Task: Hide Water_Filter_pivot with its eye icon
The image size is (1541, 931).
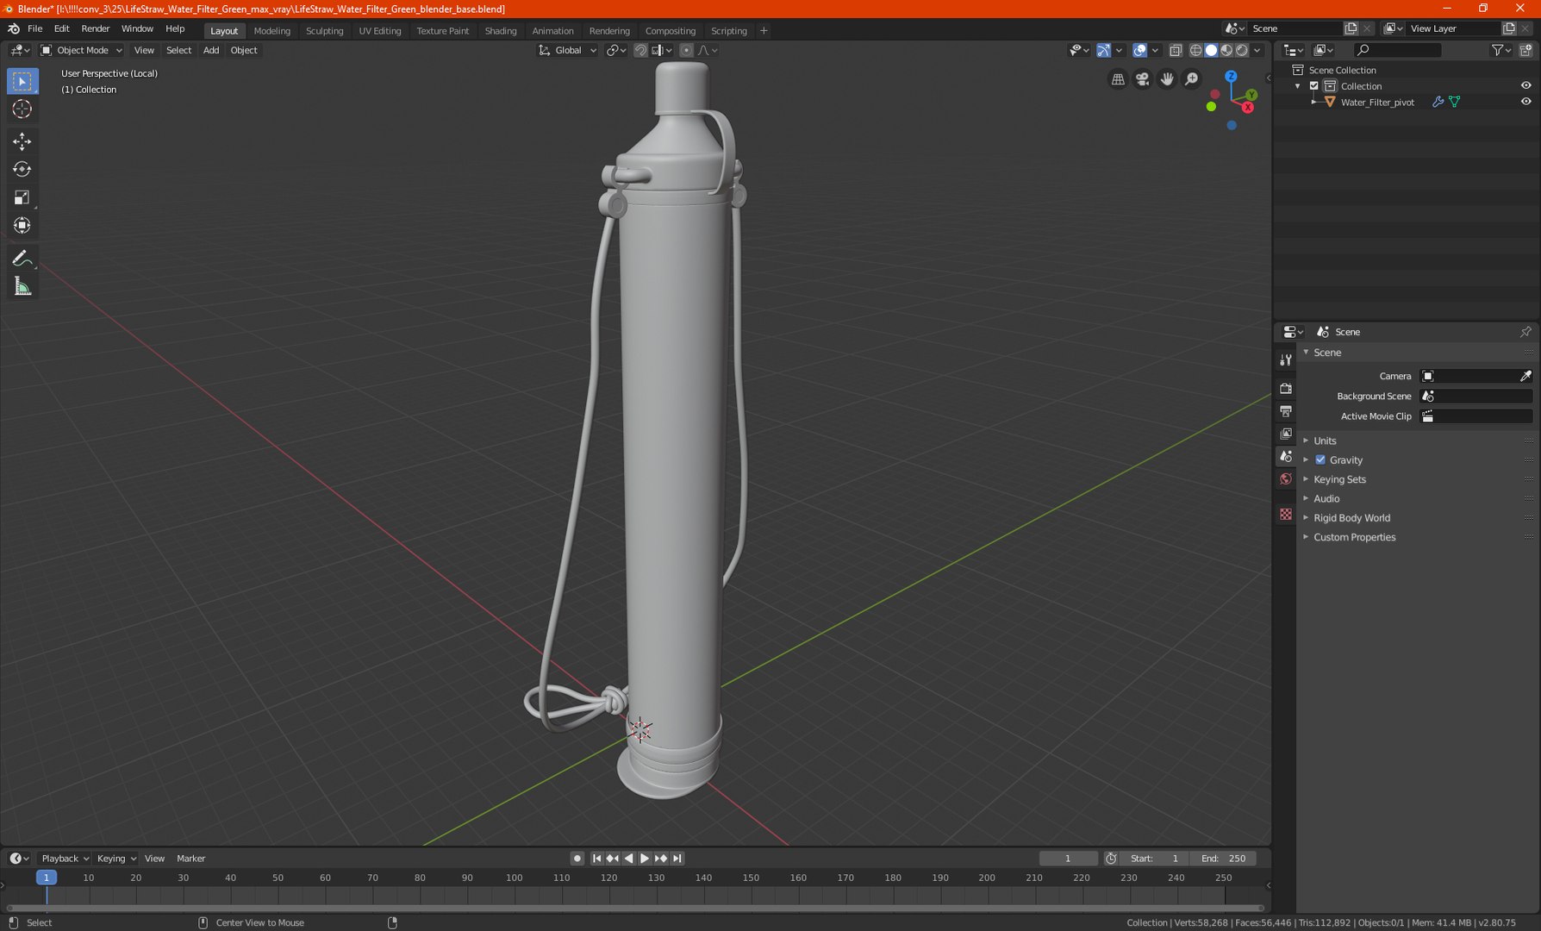Action: pos(1525,102)
